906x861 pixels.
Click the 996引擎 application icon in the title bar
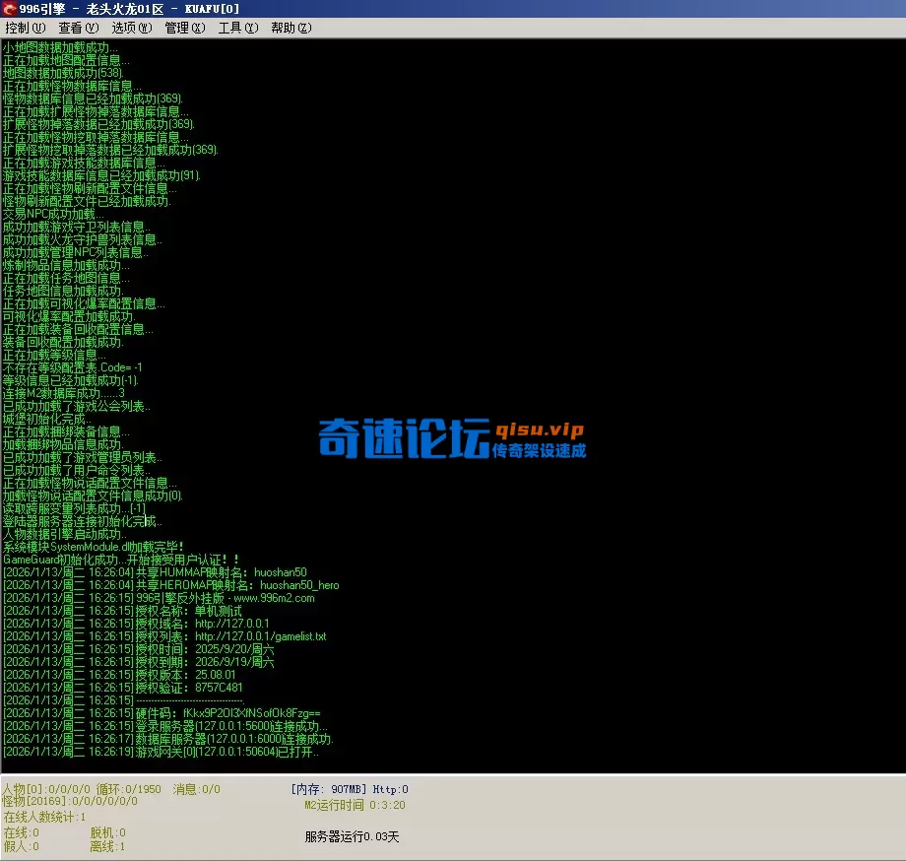coord(9,9)
